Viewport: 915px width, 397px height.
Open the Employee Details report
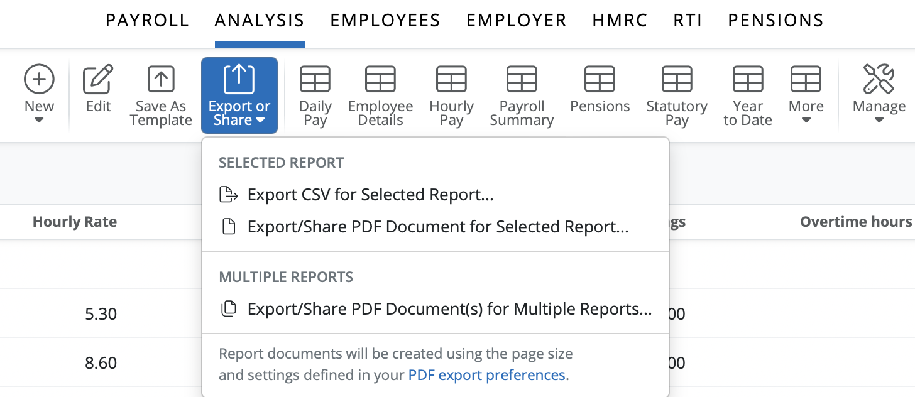[380, 80]
